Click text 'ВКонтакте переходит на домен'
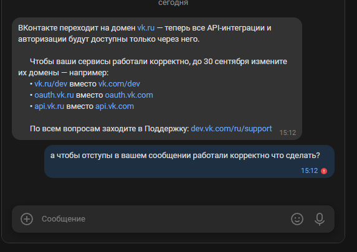Viewport: 357px width, 252px height. 77,28
